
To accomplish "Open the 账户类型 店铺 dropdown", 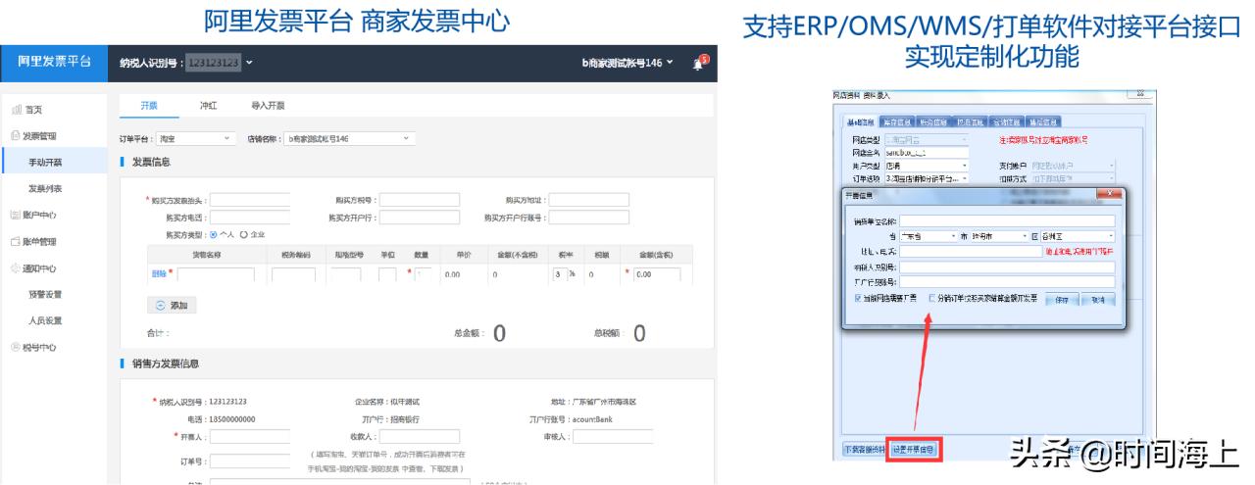I will click(927, 167).
